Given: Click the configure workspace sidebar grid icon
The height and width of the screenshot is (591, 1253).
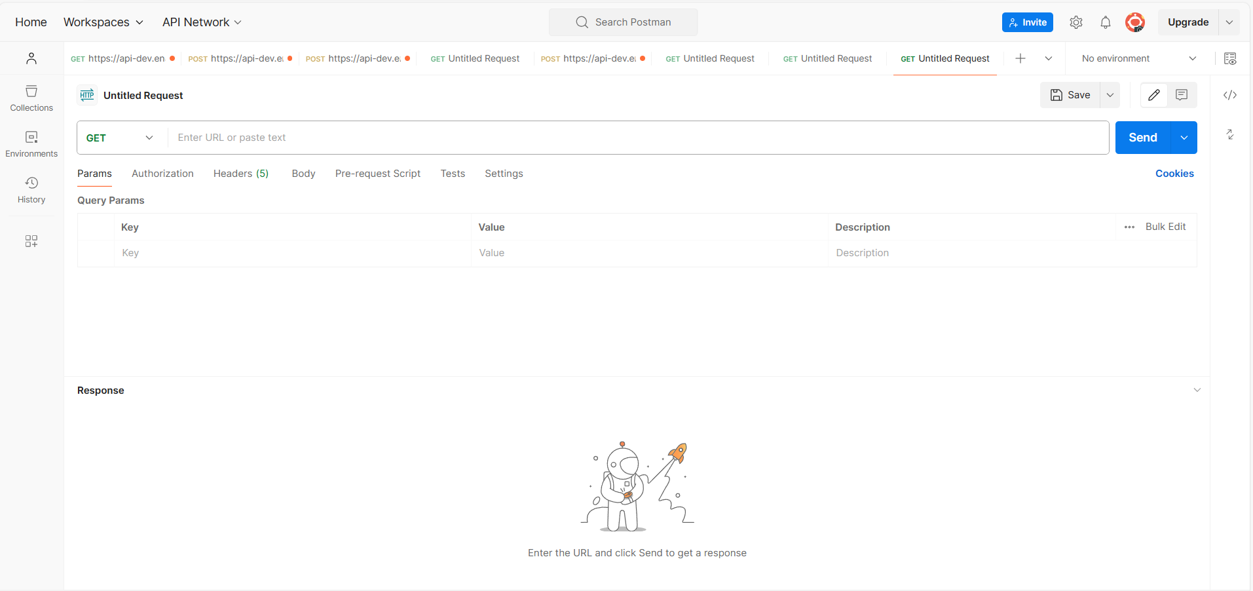Looking at the screenshot, I should (31, 241).
